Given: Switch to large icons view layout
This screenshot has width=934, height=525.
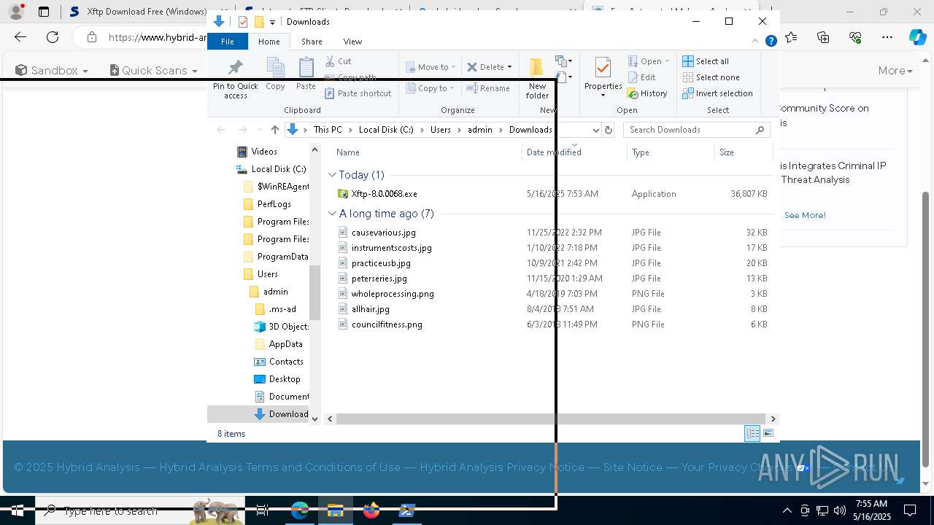Looking at the screenshot, I should click(x=768, y=434).
